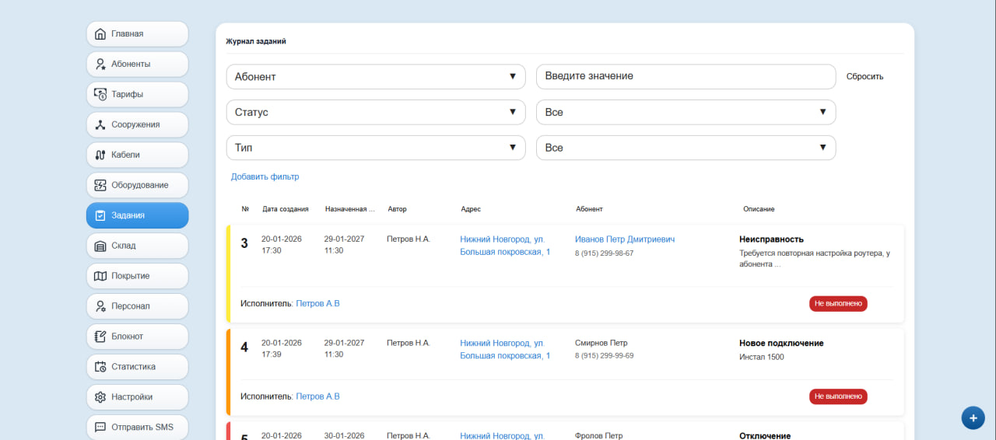The height and width of the screenshot is (440, 996).
Task: Open the Главная home icon
Action: click(x=100, y=34)
